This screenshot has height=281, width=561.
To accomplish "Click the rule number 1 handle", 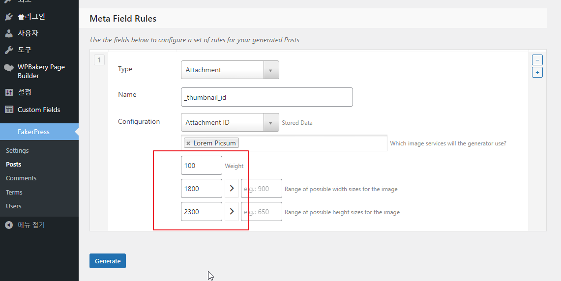I will [99, 60].
